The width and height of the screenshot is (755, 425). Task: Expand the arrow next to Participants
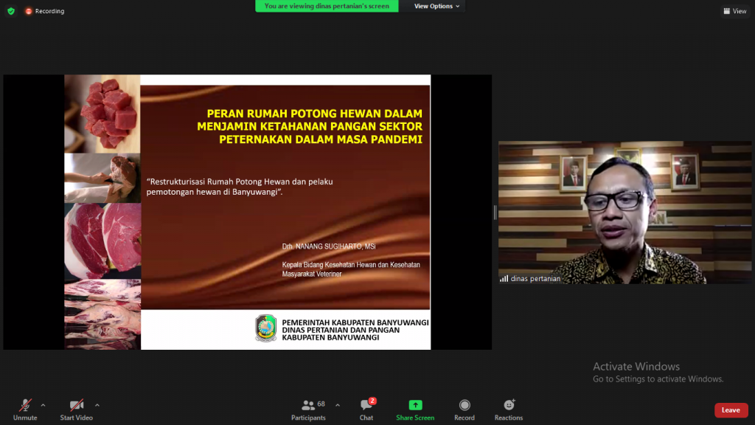coord(338,404)
